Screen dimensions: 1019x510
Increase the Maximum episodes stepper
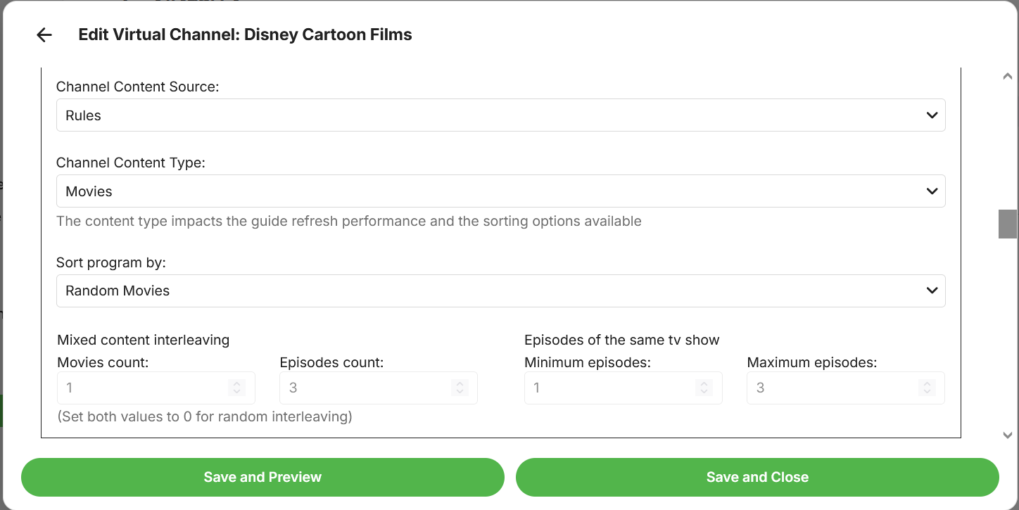[x=927, y=384]
